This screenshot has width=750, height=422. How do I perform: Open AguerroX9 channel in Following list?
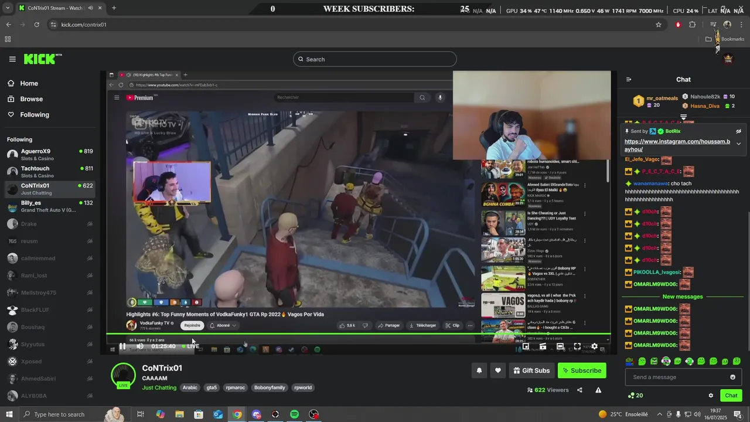[x=50, y=155]
